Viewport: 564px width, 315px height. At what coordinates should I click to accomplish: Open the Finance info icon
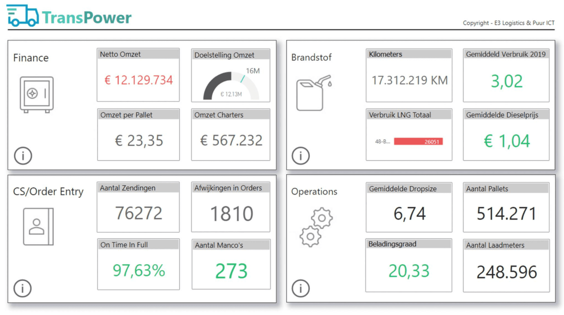pyautogui.click(x=23, y=155)
